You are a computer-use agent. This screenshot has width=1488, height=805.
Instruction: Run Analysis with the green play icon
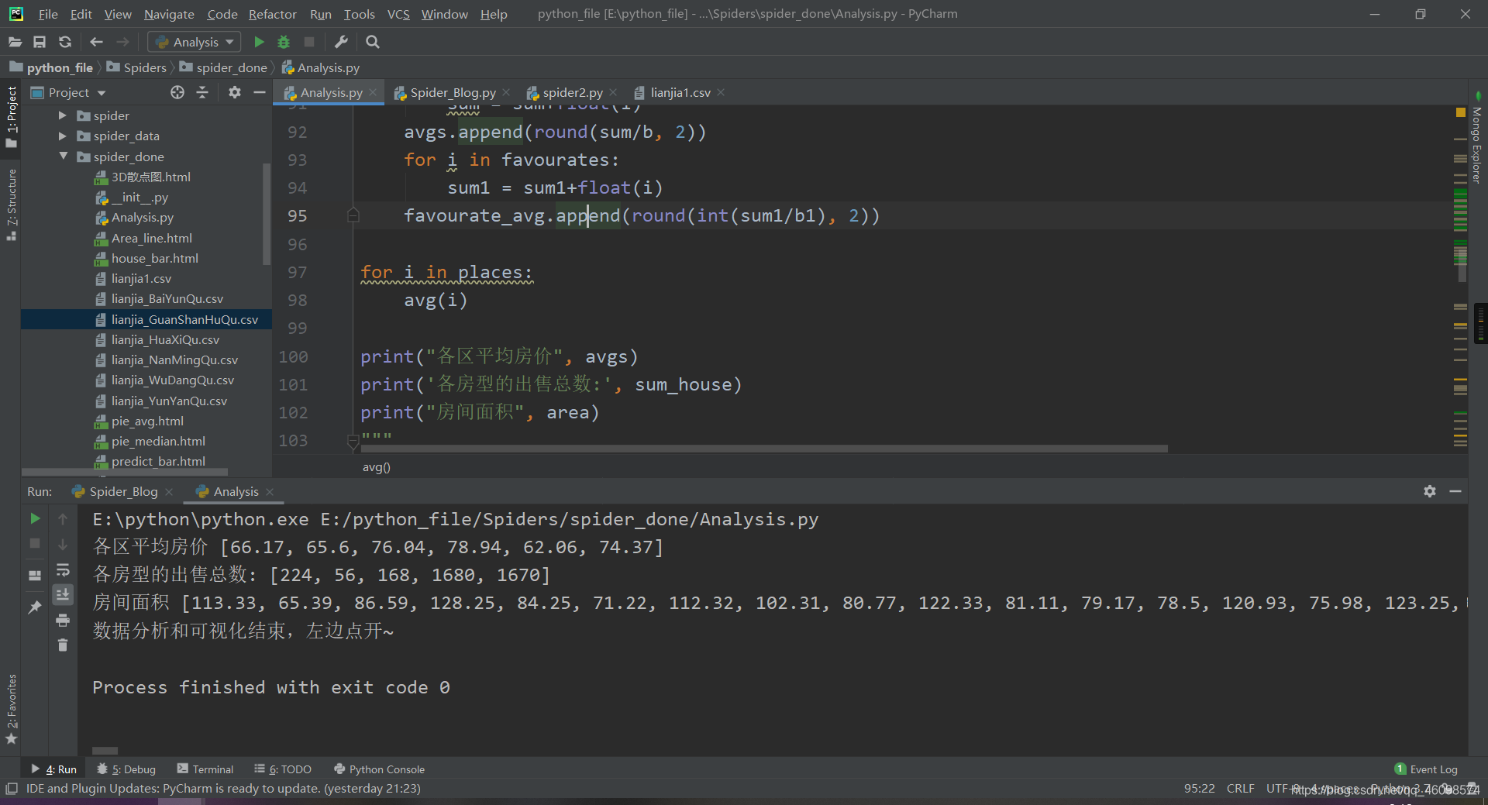(260, 42)
